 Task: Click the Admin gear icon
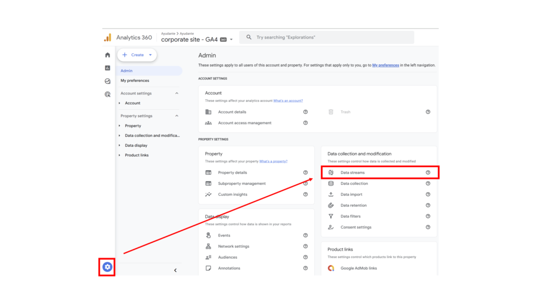(107, 267)
